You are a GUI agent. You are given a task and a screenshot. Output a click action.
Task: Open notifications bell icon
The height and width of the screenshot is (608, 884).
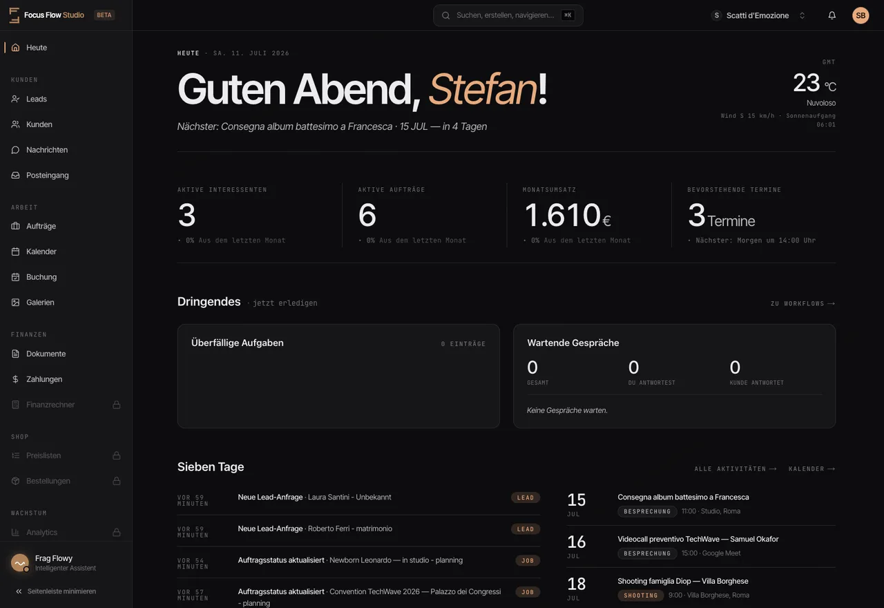coord(832,15)
